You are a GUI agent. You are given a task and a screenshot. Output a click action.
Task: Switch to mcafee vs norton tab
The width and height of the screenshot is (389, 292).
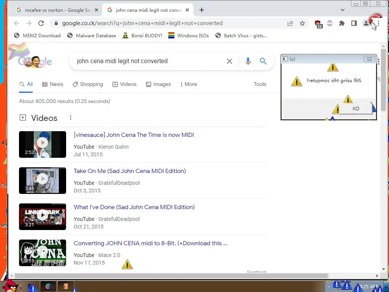(x=57, y=10)
